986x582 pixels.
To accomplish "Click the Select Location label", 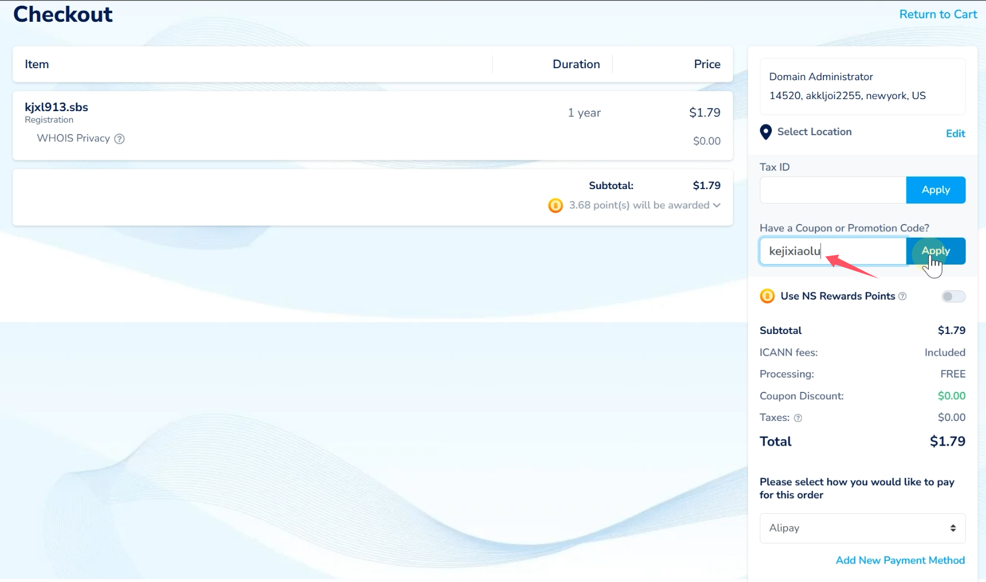I will [814, 132].
